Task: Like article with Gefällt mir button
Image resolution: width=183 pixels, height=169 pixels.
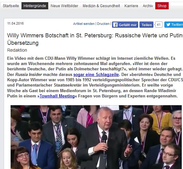Action: click(125, 25)
